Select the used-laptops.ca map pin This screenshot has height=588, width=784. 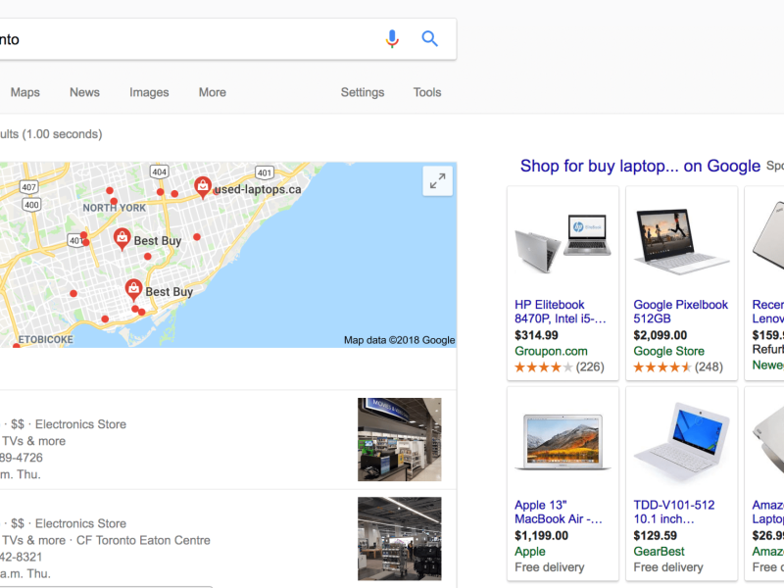click(x=203, y=187)
